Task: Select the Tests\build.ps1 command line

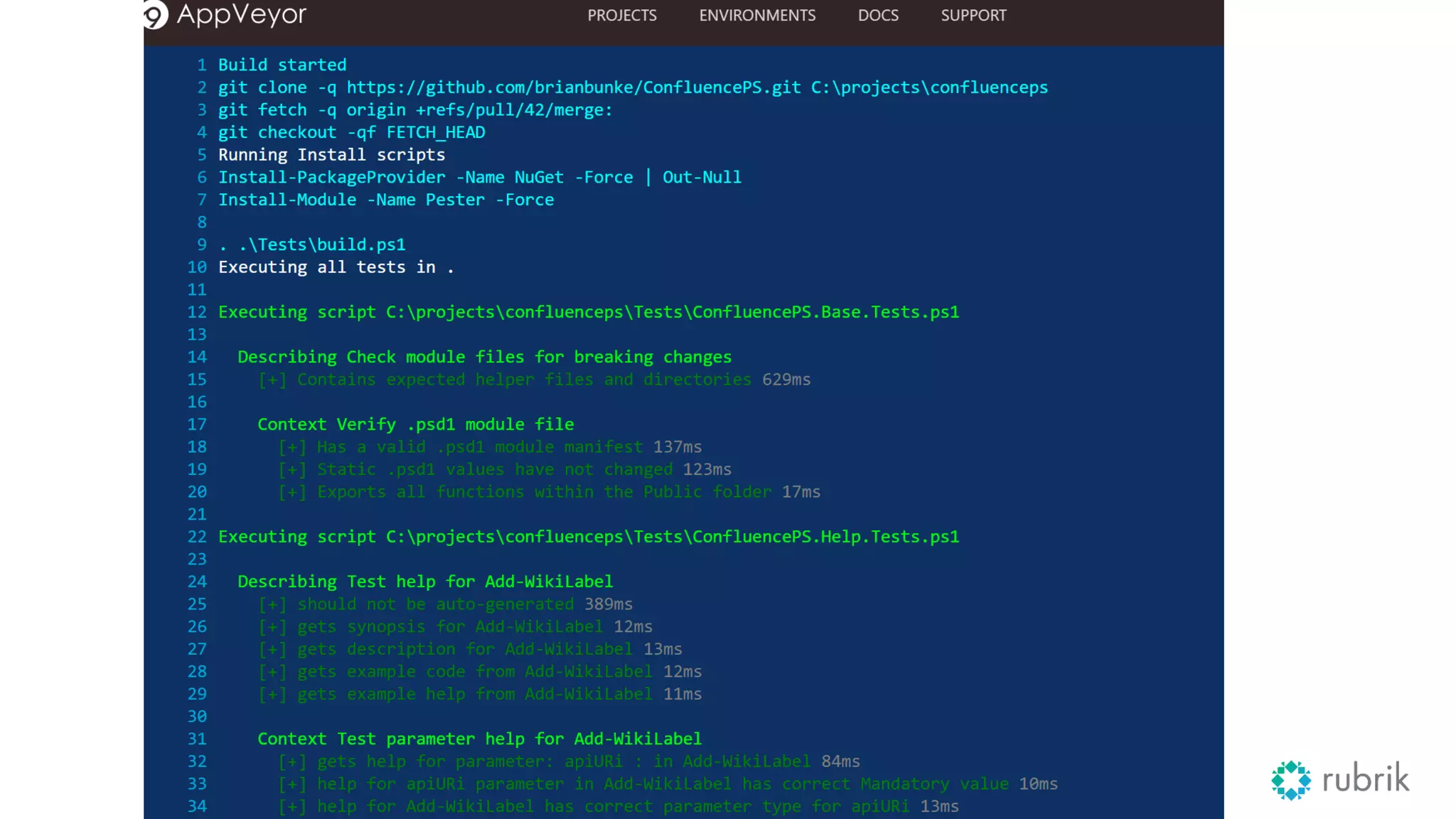Action: [311, 245]
